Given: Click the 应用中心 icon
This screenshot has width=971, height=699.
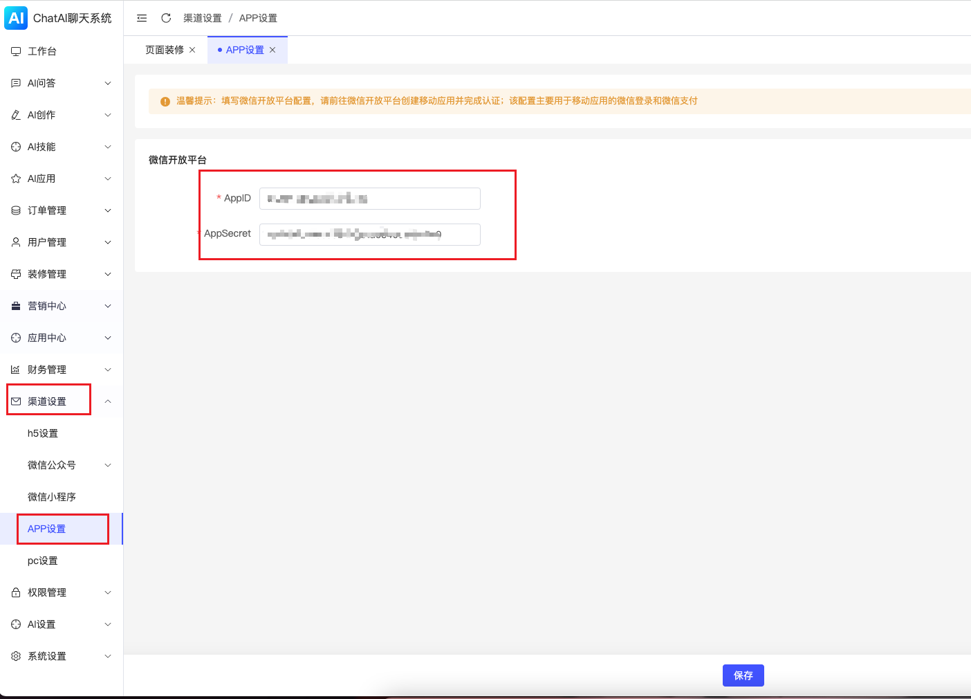Looking at the screenshot, I should pos(16,338).
